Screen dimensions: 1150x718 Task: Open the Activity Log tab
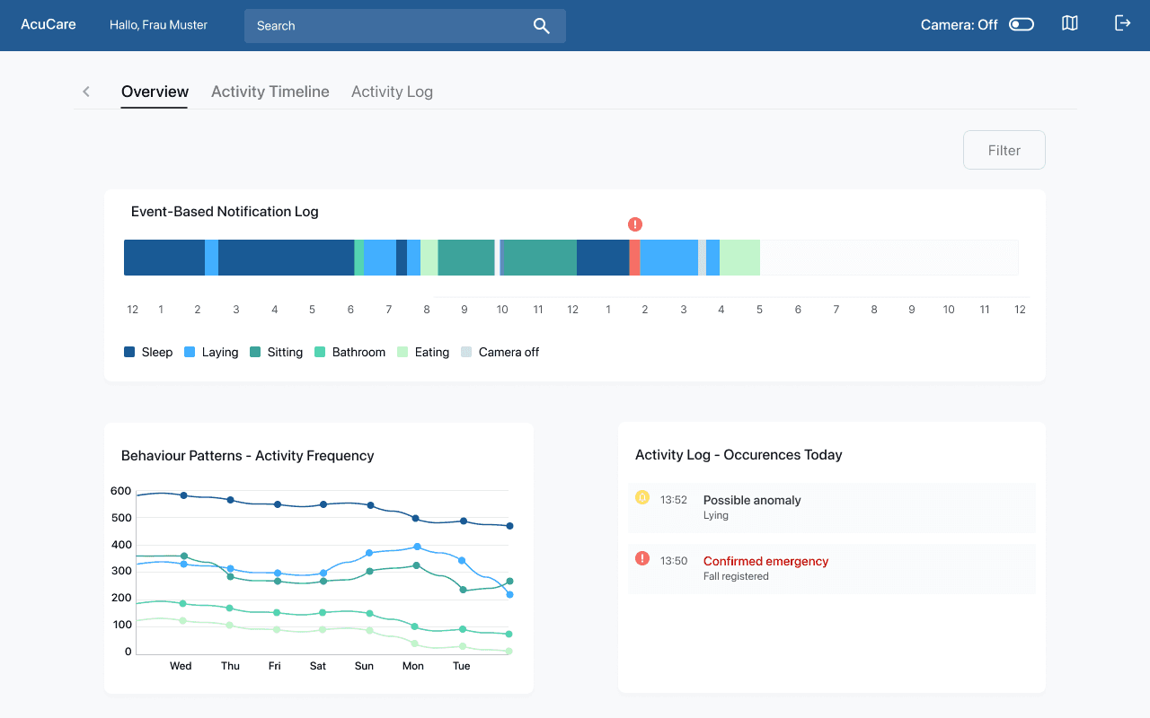coord(392,92)
